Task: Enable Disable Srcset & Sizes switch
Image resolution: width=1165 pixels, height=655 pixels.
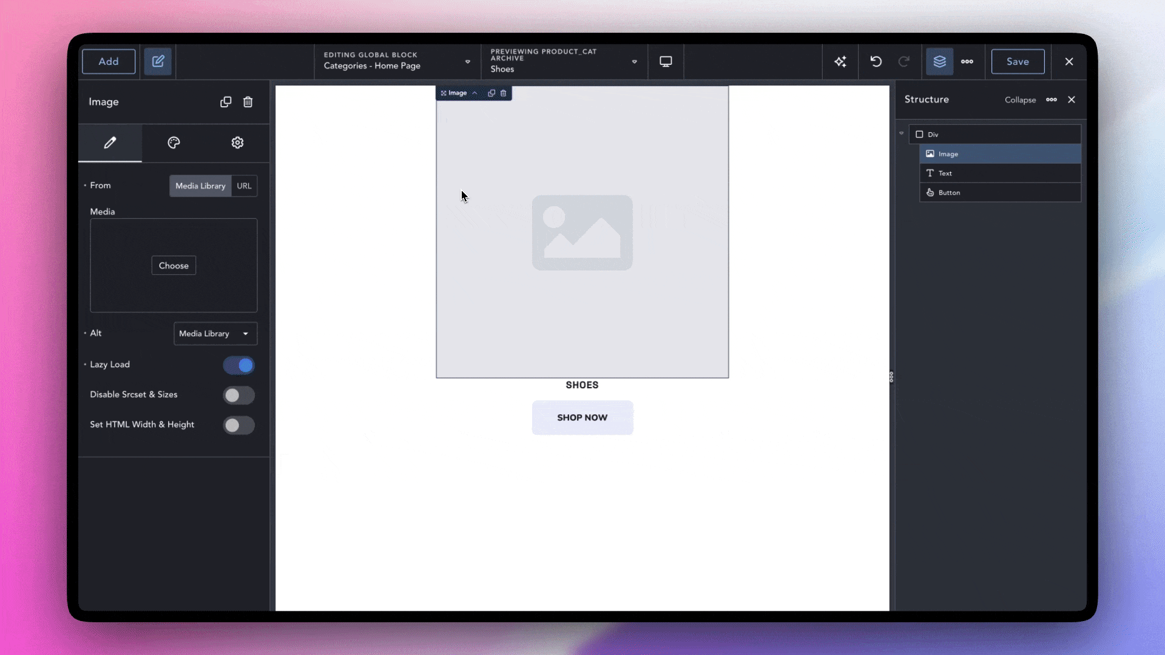Action: click(238, 395)
